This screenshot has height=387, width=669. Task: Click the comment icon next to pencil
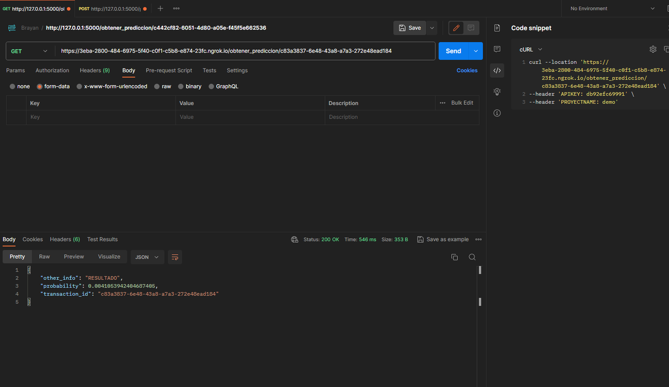pyautogui.click(x=471, y=28)
